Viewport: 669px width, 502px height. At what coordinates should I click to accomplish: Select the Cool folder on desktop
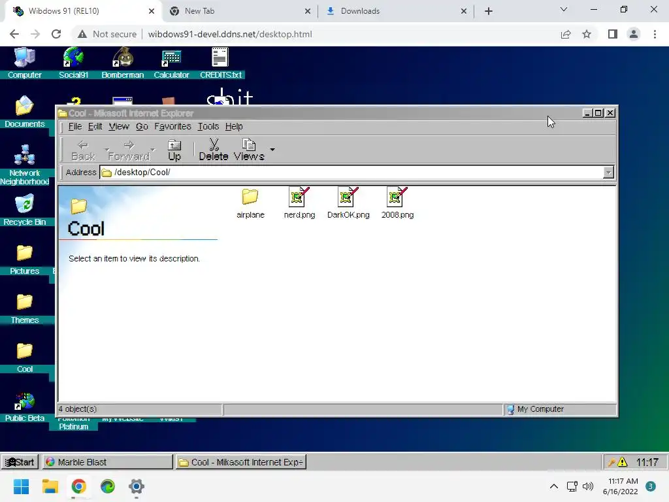[x=24, y=357]
